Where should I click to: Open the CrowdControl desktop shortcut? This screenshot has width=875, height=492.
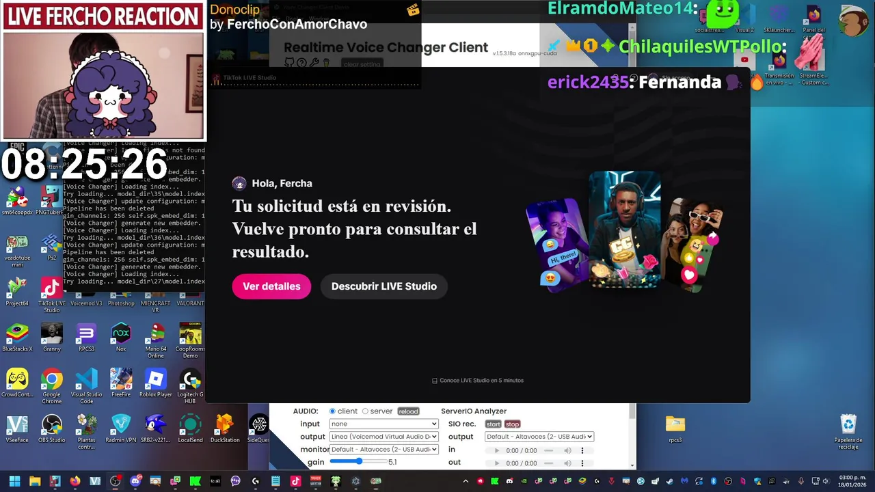(17, 383)
